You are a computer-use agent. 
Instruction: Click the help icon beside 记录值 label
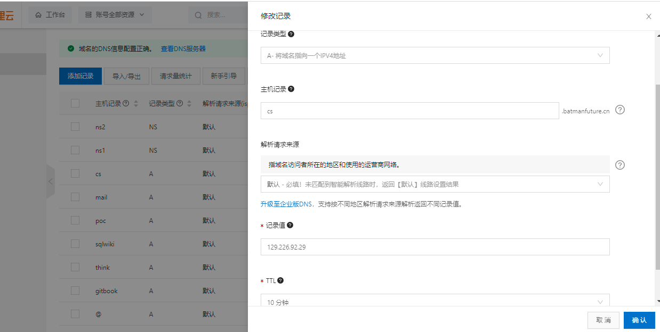[290, 225]
